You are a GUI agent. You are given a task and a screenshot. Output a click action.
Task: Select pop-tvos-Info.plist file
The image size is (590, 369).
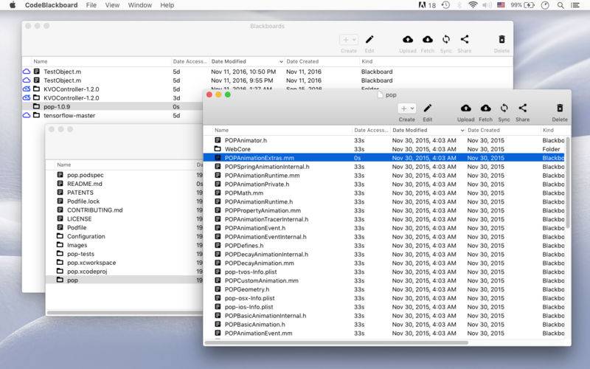(251, 272)
